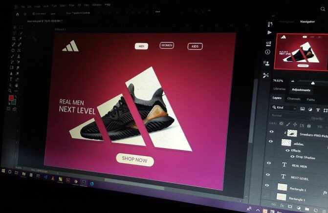
Task: Open the Filter menu
Action: coord(71,5)
